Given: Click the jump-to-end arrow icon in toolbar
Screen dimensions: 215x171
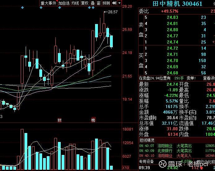Looking at the screenshot, I should 114,3.
